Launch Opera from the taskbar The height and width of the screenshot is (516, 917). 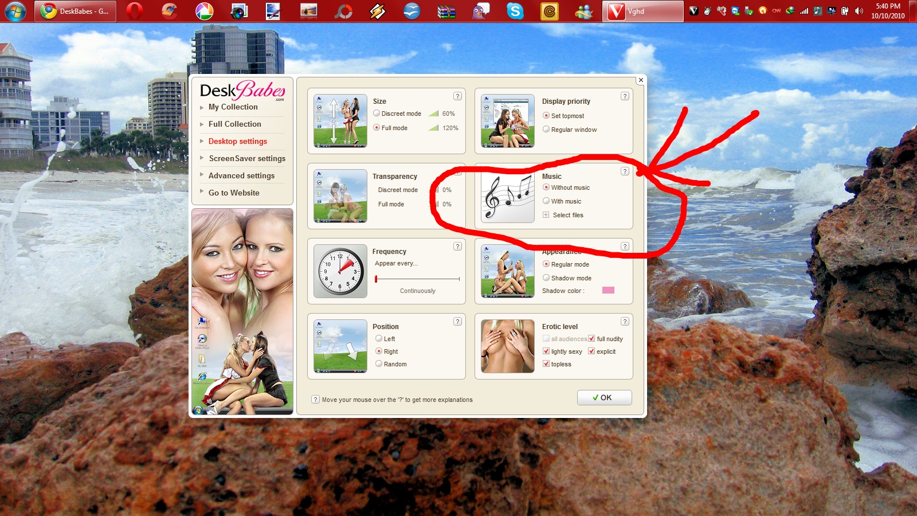(x=135, y=11)
